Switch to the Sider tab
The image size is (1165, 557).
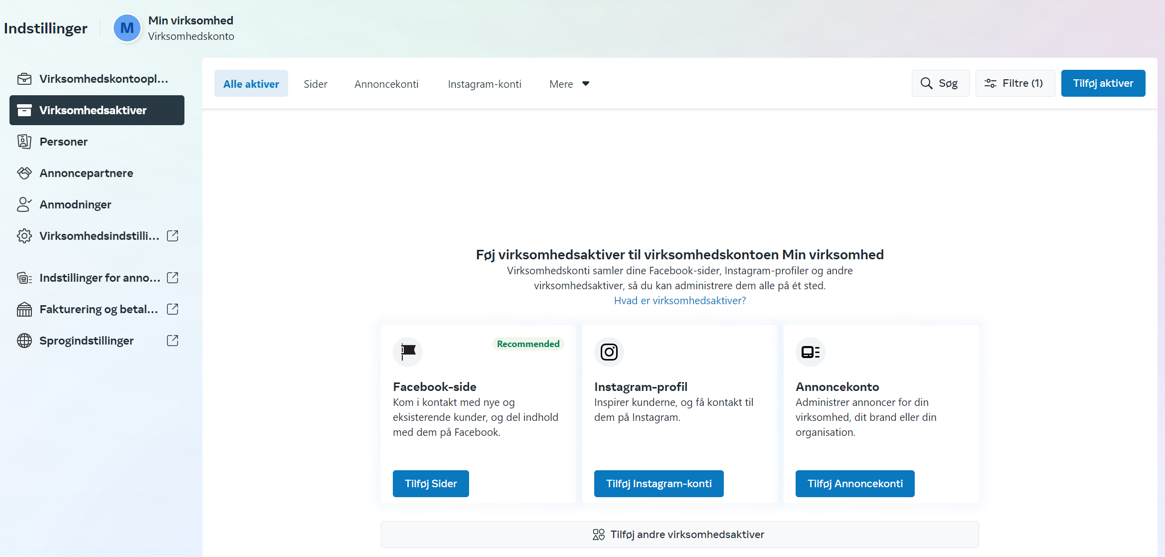(x=316, y=84)
